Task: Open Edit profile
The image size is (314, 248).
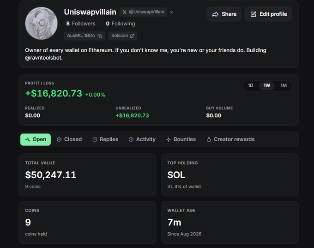Action: pos(268,14)
